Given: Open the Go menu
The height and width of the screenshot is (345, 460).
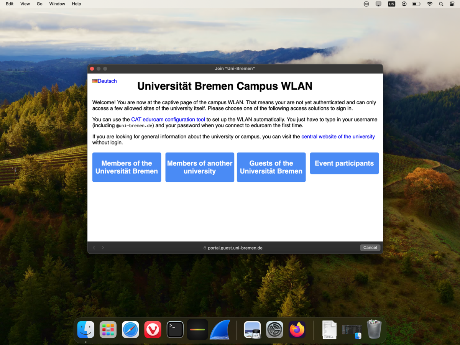Looking at the screenshot, I should click(x=39, y=4).
